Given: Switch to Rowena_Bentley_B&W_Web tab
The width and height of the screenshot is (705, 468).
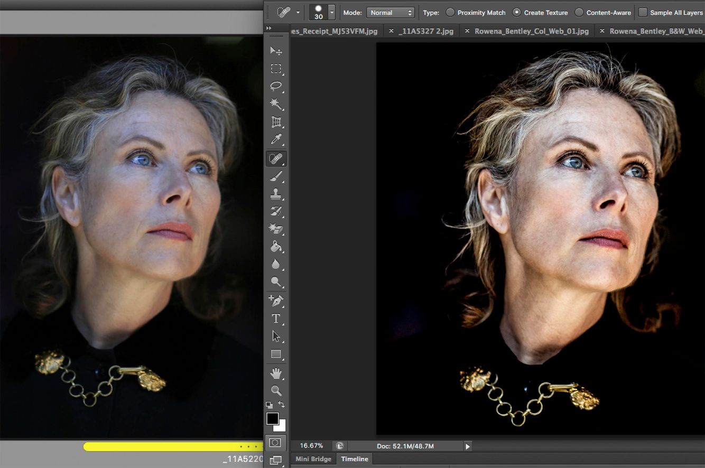Looking at the screenshot, I should point(657,31).
